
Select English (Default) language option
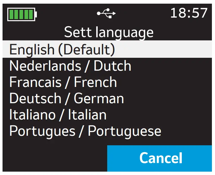(62, 49)
